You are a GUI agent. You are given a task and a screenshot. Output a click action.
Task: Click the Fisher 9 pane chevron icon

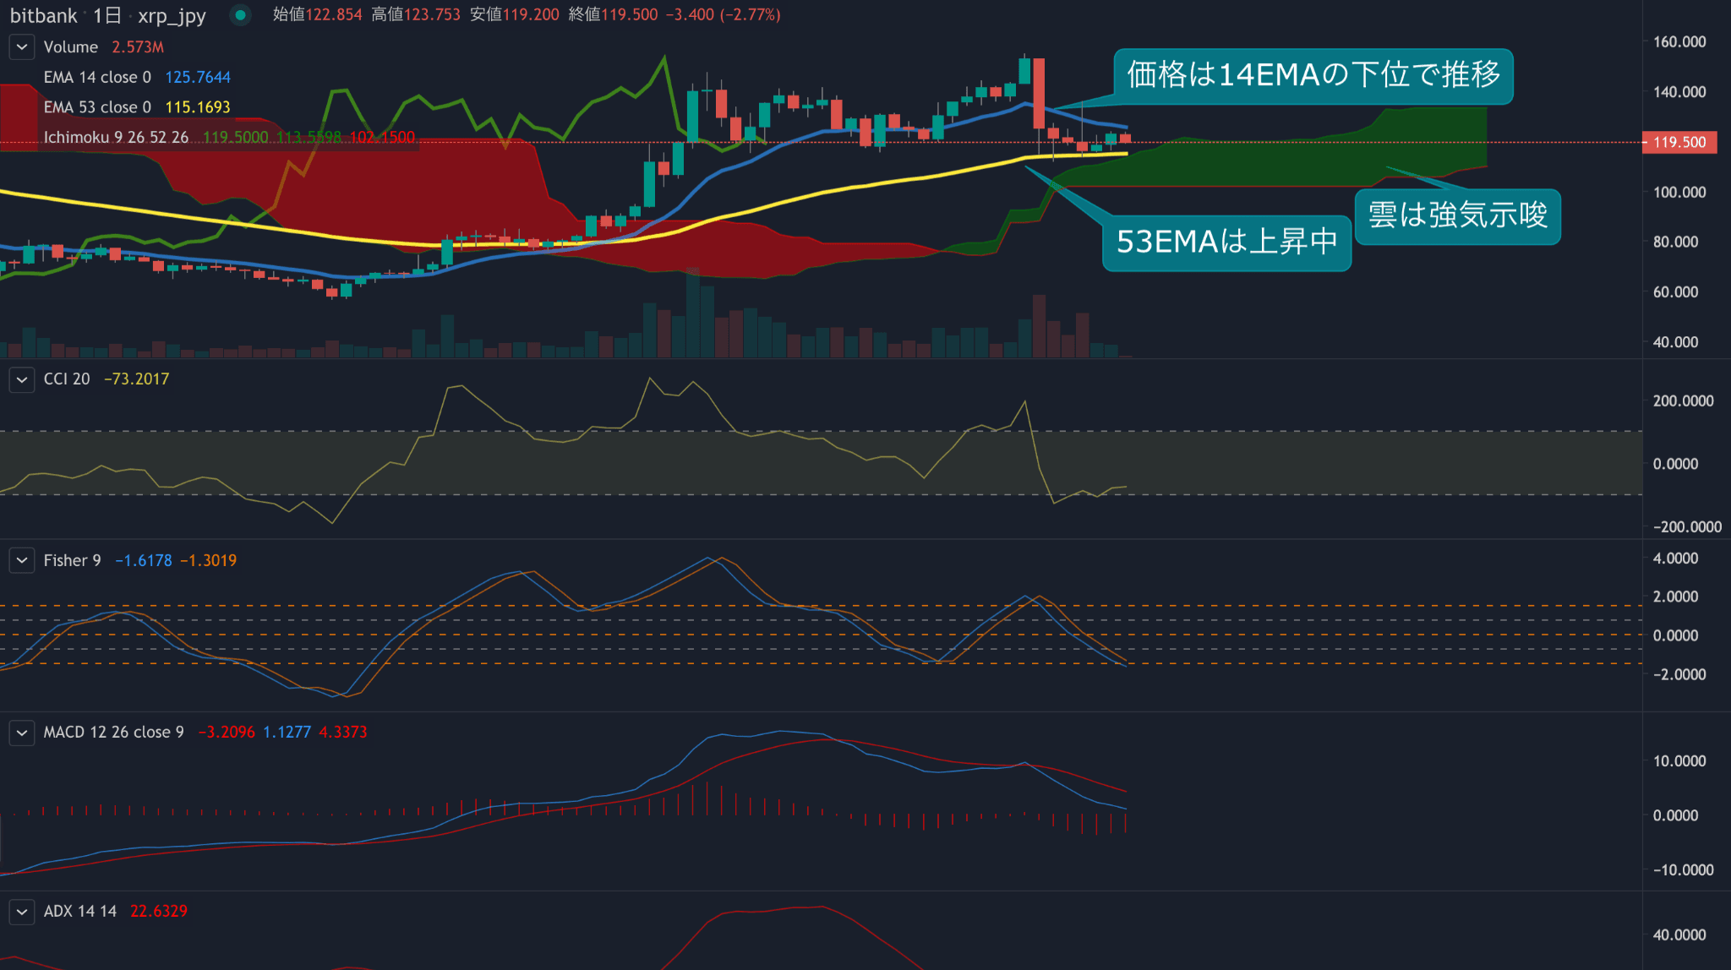click(x=21, y=560)
